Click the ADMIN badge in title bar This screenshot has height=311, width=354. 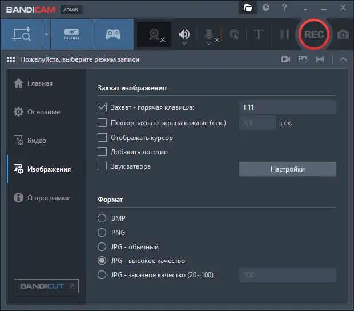(x=71, y=10)
